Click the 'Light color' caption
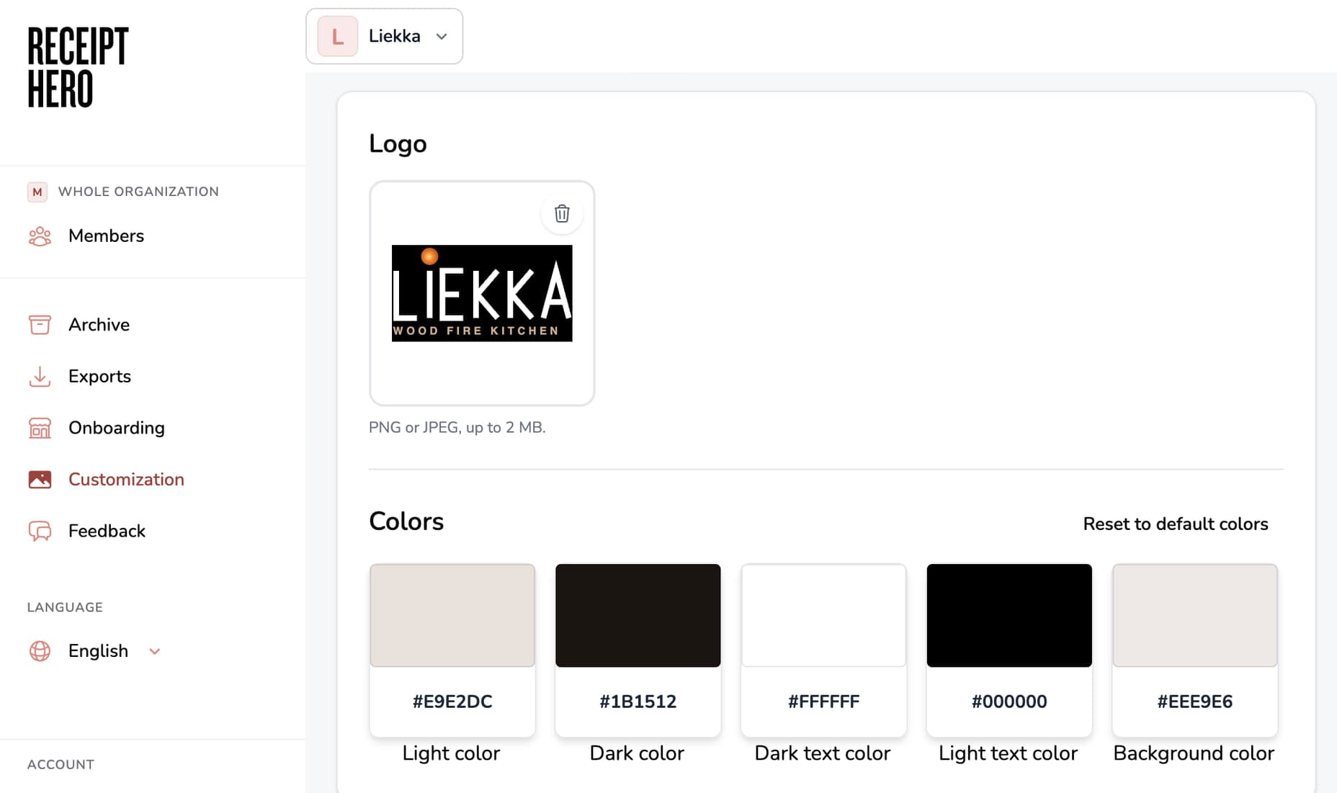 tap(451, 753)
